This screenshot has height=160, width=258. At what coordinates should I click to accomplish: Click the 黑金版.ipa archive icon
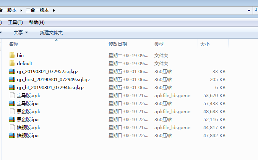pyautogui.click(x=12, y=120)
